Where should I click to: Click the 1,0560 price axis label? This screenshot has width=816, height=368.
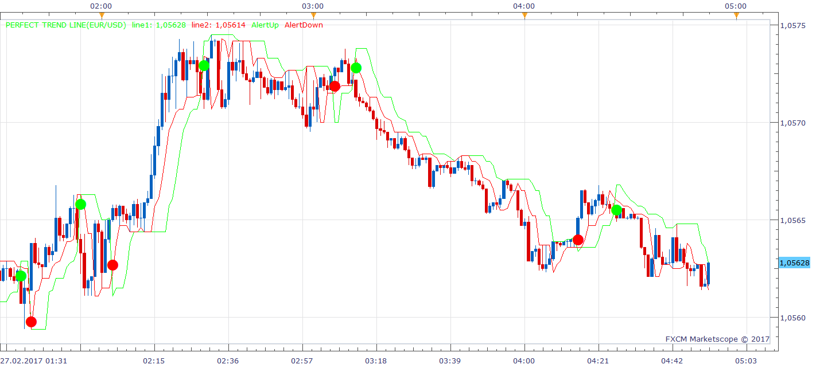point(794,318)
